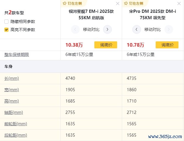Click 共2款车型 count label
This screenshot has width=184, height=141.
14,13
